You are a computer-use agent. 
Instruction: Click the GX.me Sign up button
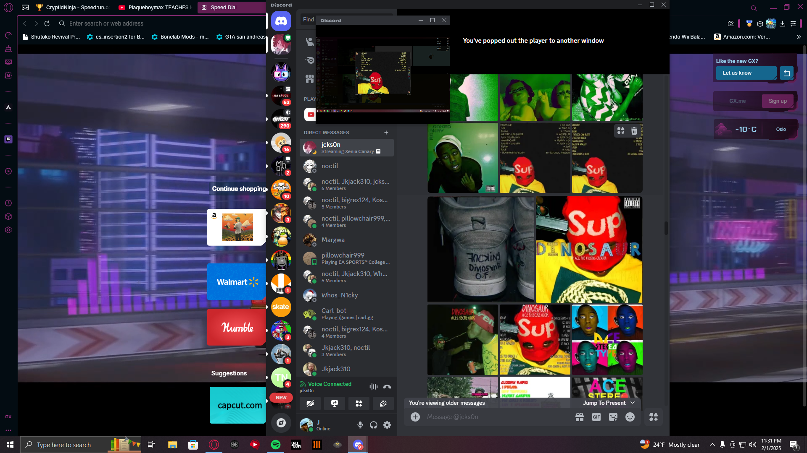(778, 101)
